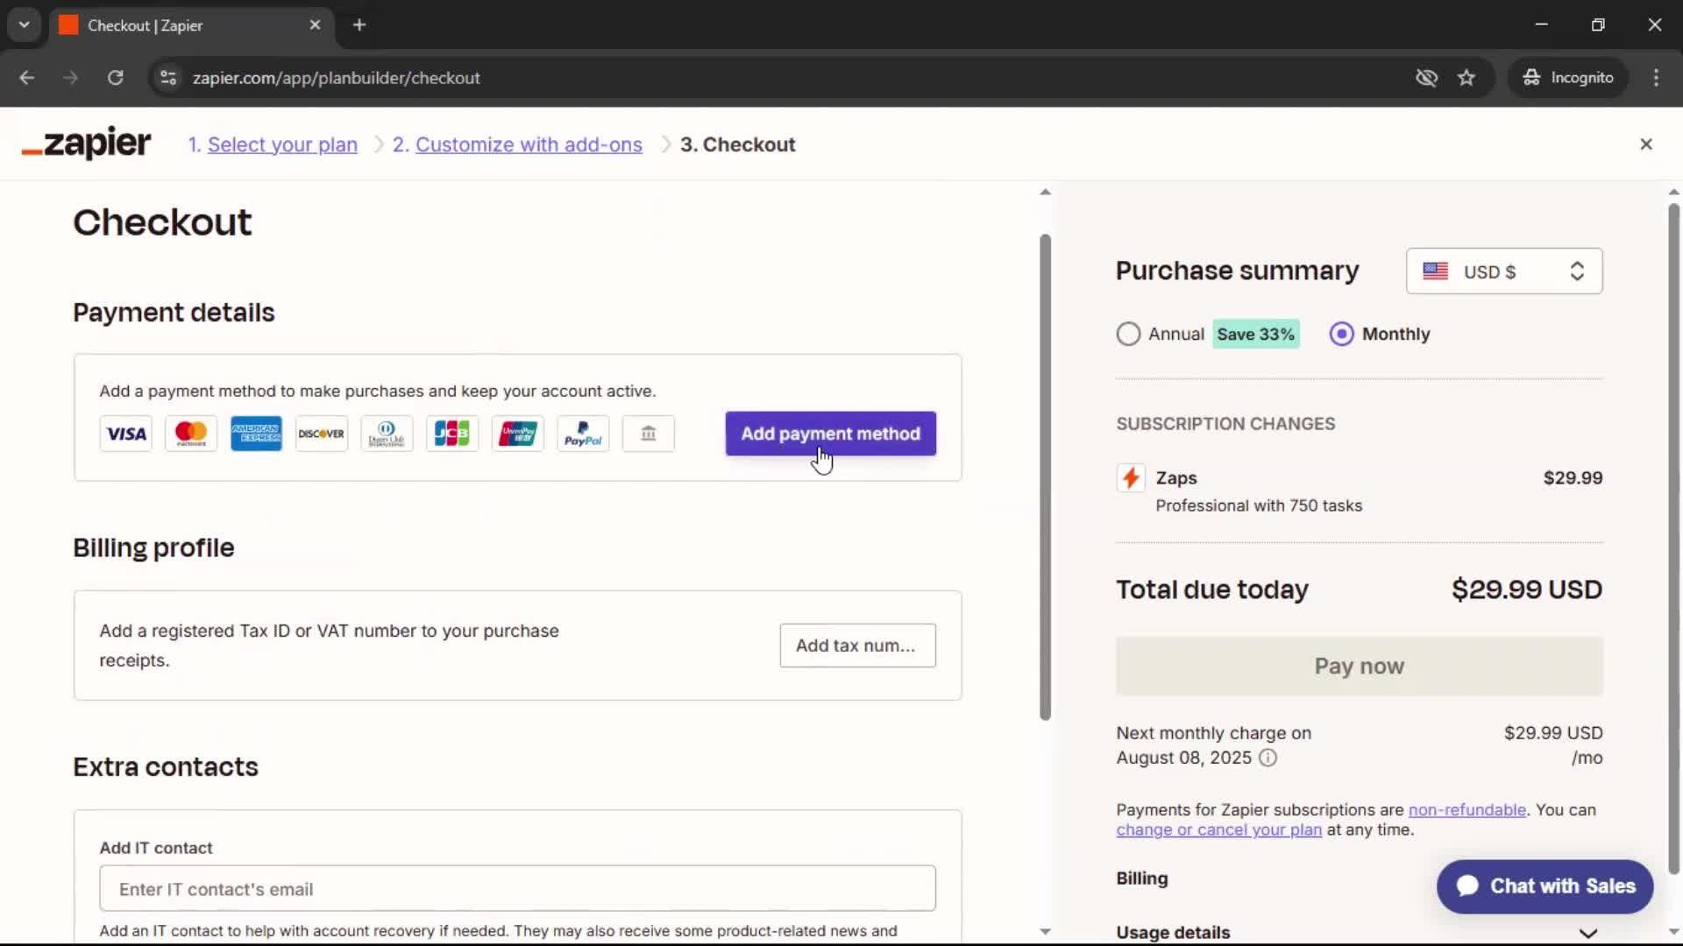The height and width of the screenshot is (946, 1683).
Task: Open a new browser tab
Action: tap(359, 25)
